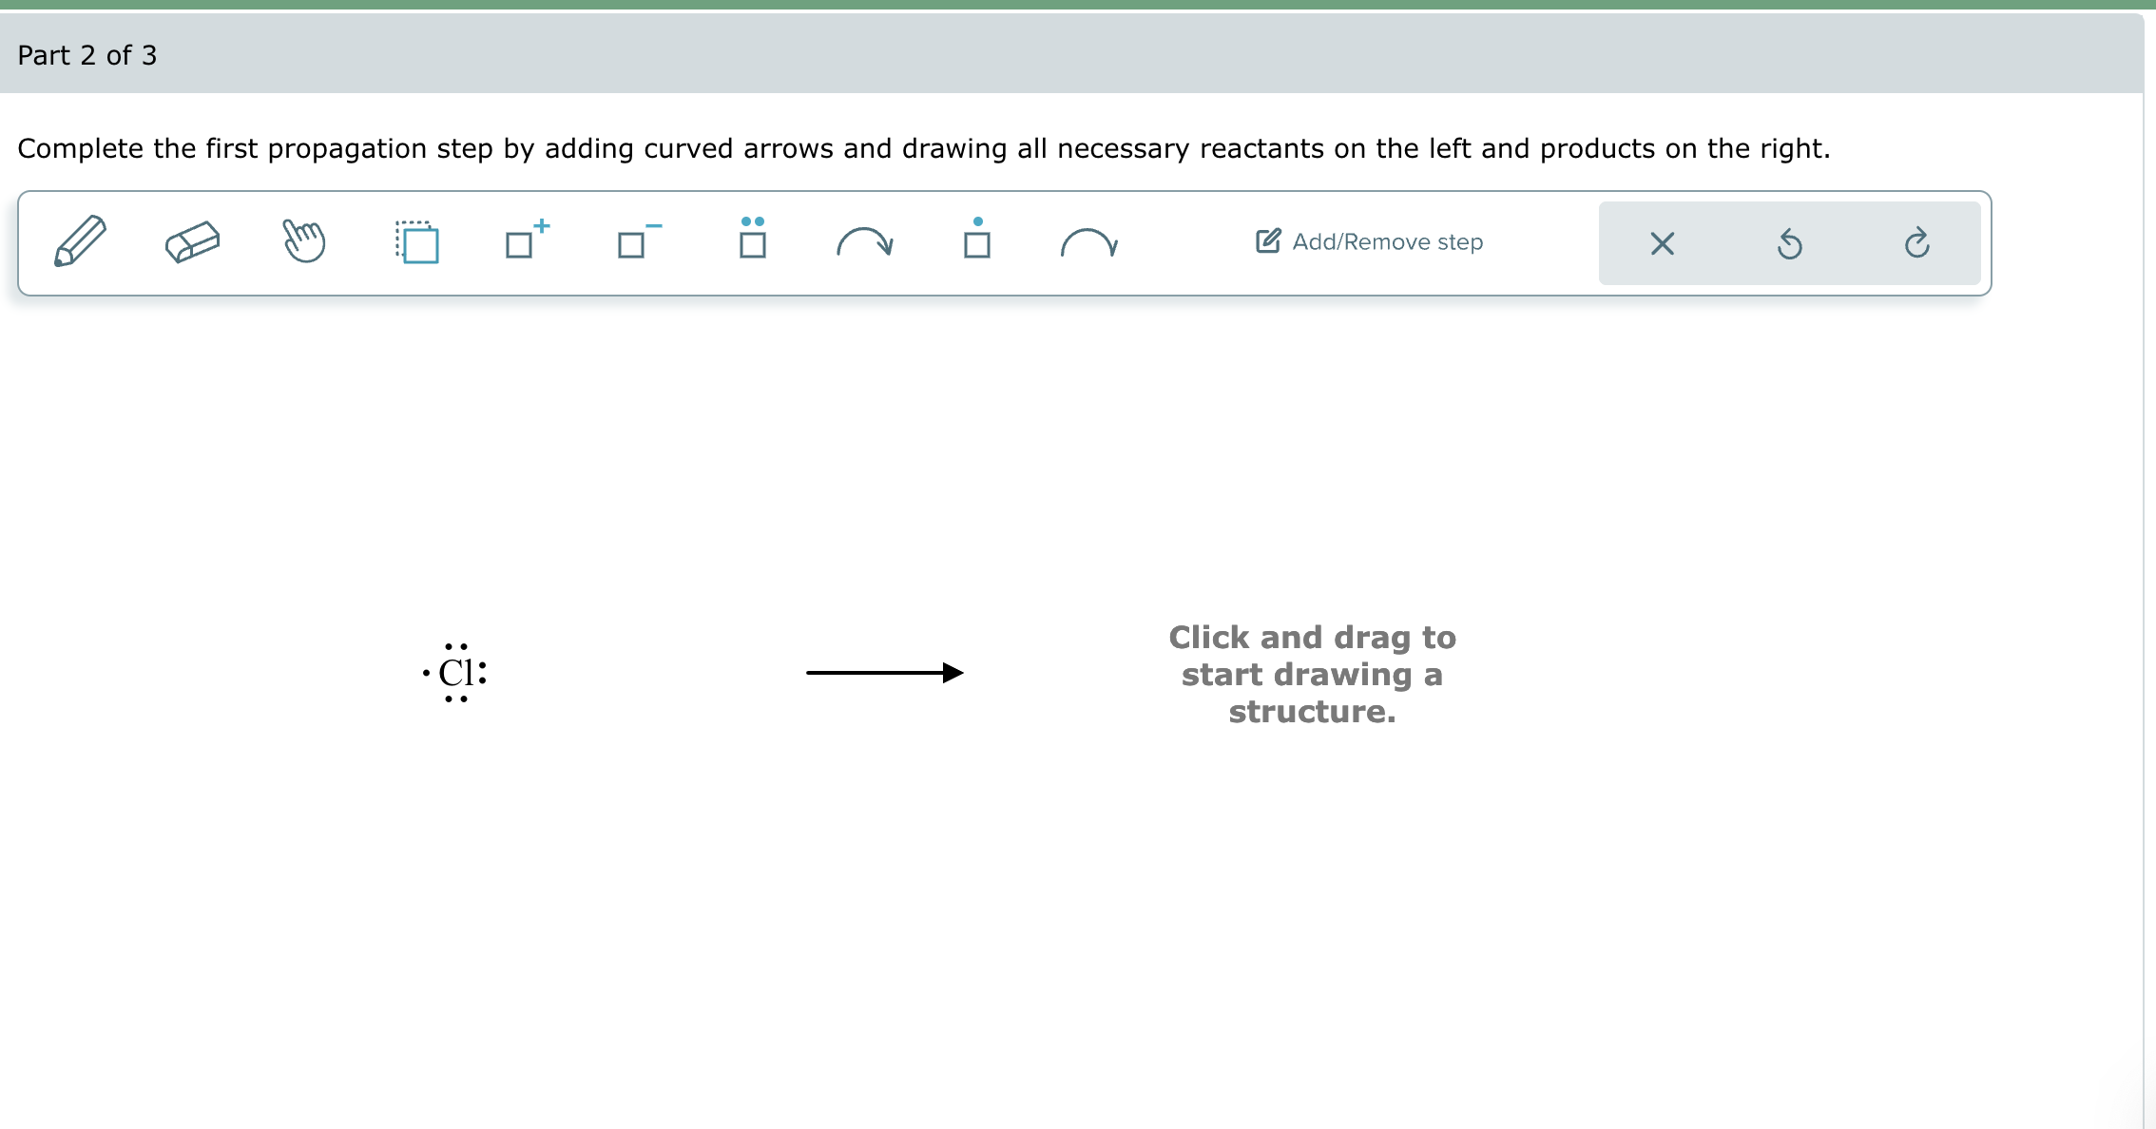The image size is (2156, 1129).
Task: Click the Part 2 of 3 header
Action: tap(87, 55)
